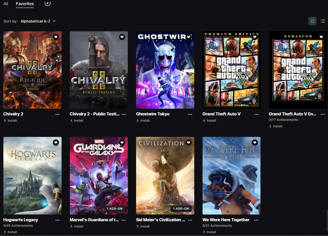The width and height of the screenshot is (328, 236).
Task: Install Grand Theft Auto V Enhanced
Action: click(276, 126)
